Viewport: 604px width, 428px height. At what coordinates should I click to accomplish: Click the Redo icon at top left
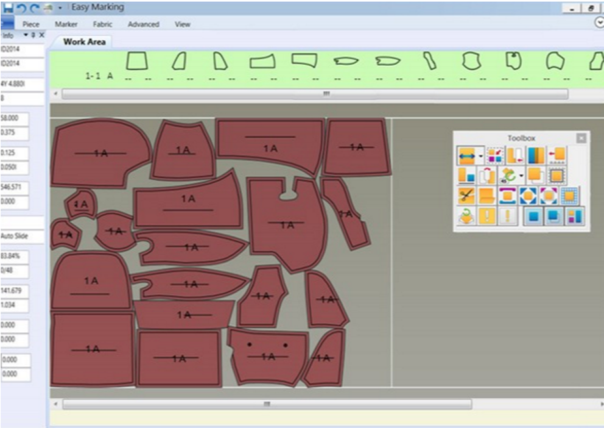click(x=34, y=8)
